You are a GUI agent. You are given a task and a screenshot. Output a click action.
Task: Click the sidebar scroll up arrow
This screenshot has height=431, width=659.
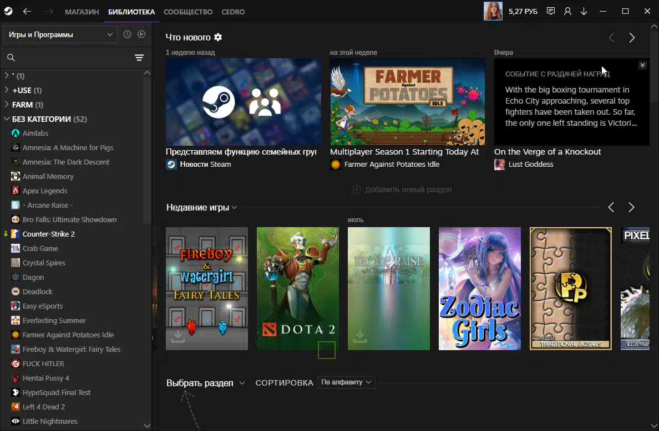pos(147,73)
